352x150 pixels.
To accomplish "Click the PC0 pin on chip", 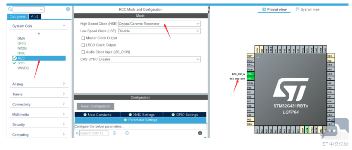I will 251,88.
